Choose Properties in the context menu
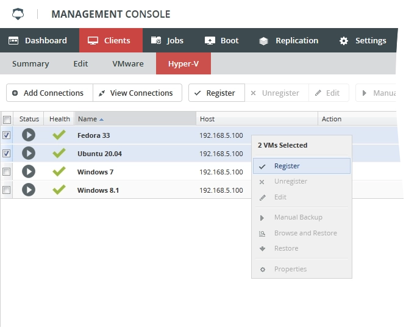Image resolution: width=406 pixels, height=333 pixels. tap(302, 269)
